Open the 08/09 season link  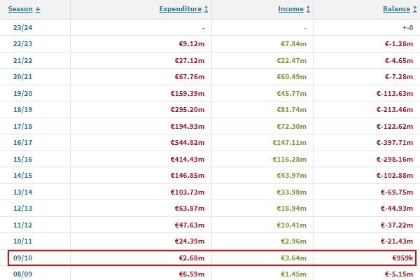[x=23, y=274]
